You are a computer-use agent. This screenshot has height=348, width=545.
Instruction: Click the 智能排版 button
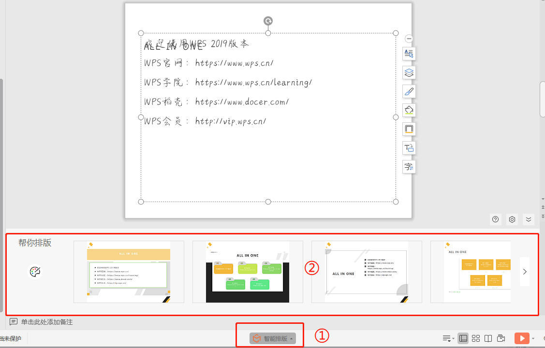(273, 338)
